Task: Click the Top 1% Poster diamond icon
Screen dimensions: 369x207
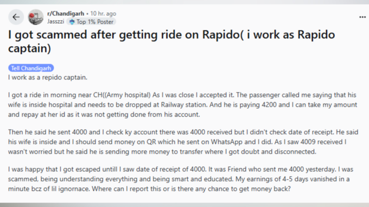Action: 72,22
